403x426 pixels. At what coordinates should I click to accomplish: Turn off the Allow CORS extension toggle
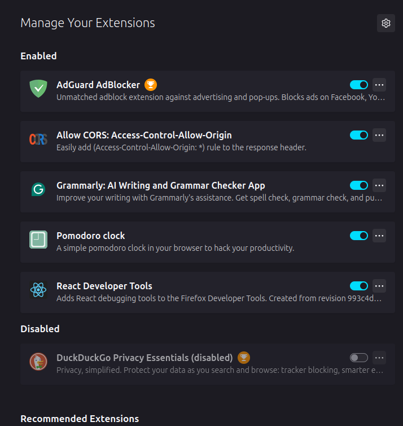[359, 135]
